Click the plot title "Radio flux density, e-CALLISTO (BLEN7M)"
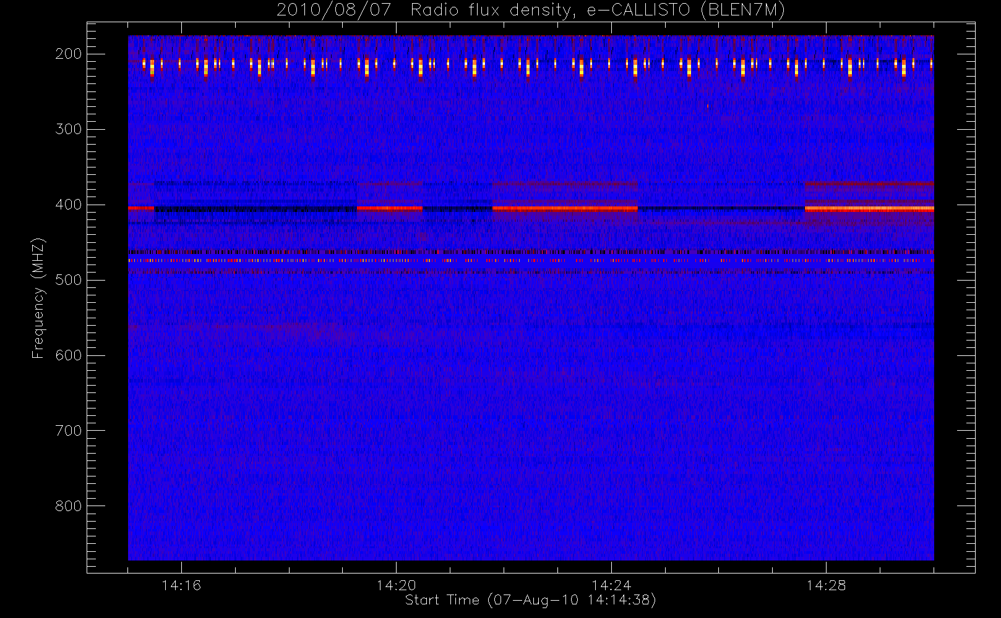 pyautogui.click(x=598, y=11)
